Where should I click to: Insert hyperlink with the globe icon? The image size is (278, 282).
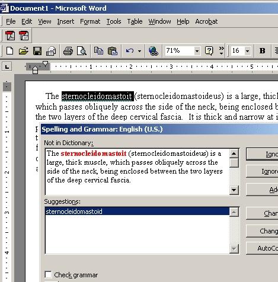(154, 51)
